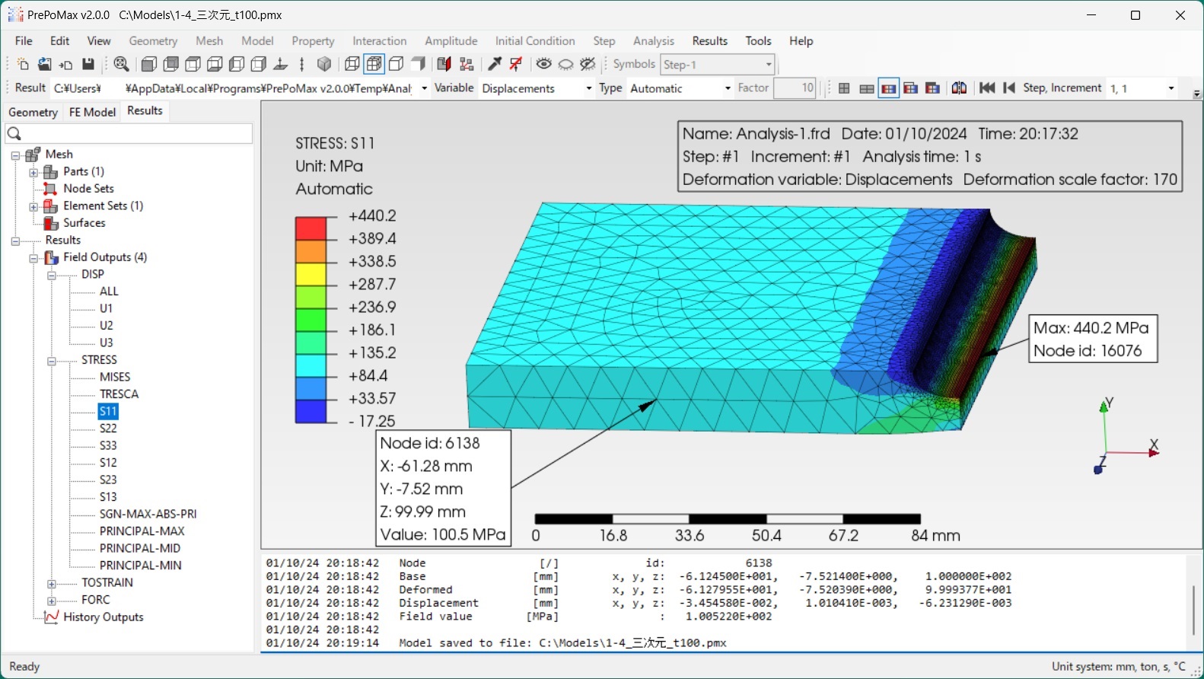This screenshot has height=679, width=1204.
Task: Switch to top view cube icon
Action: 193,65
